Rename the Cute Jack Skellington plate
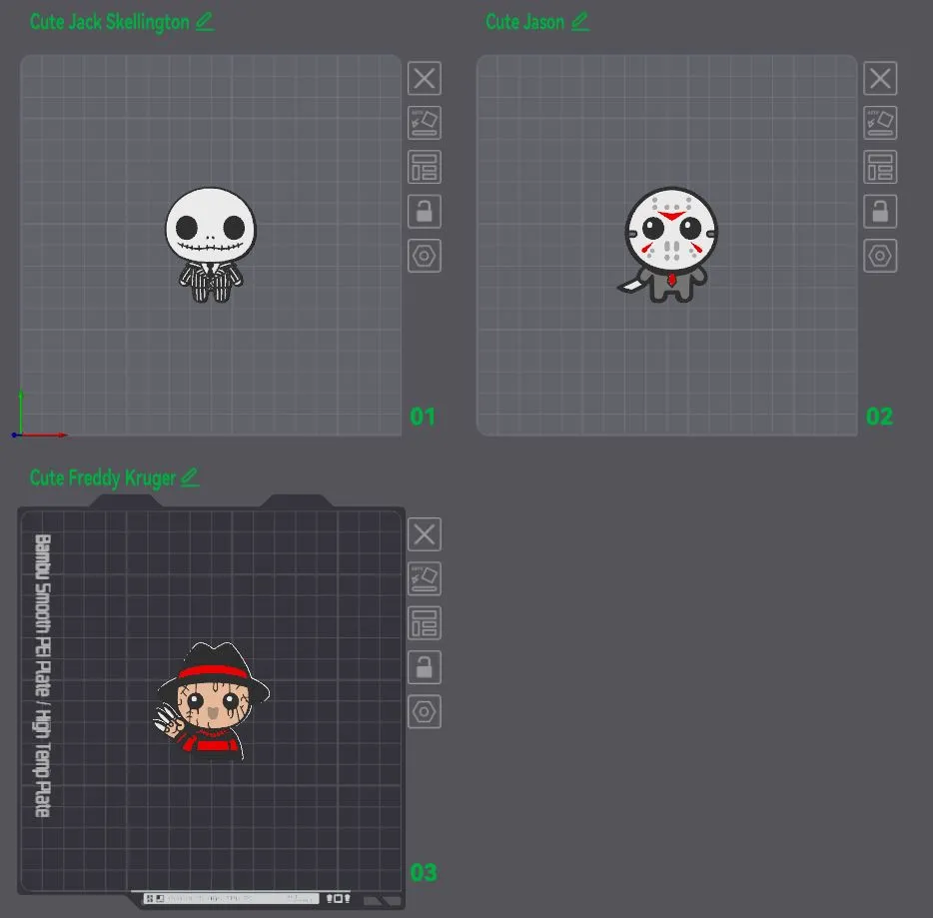Screen dimensions: 933x918 [204, 21]
